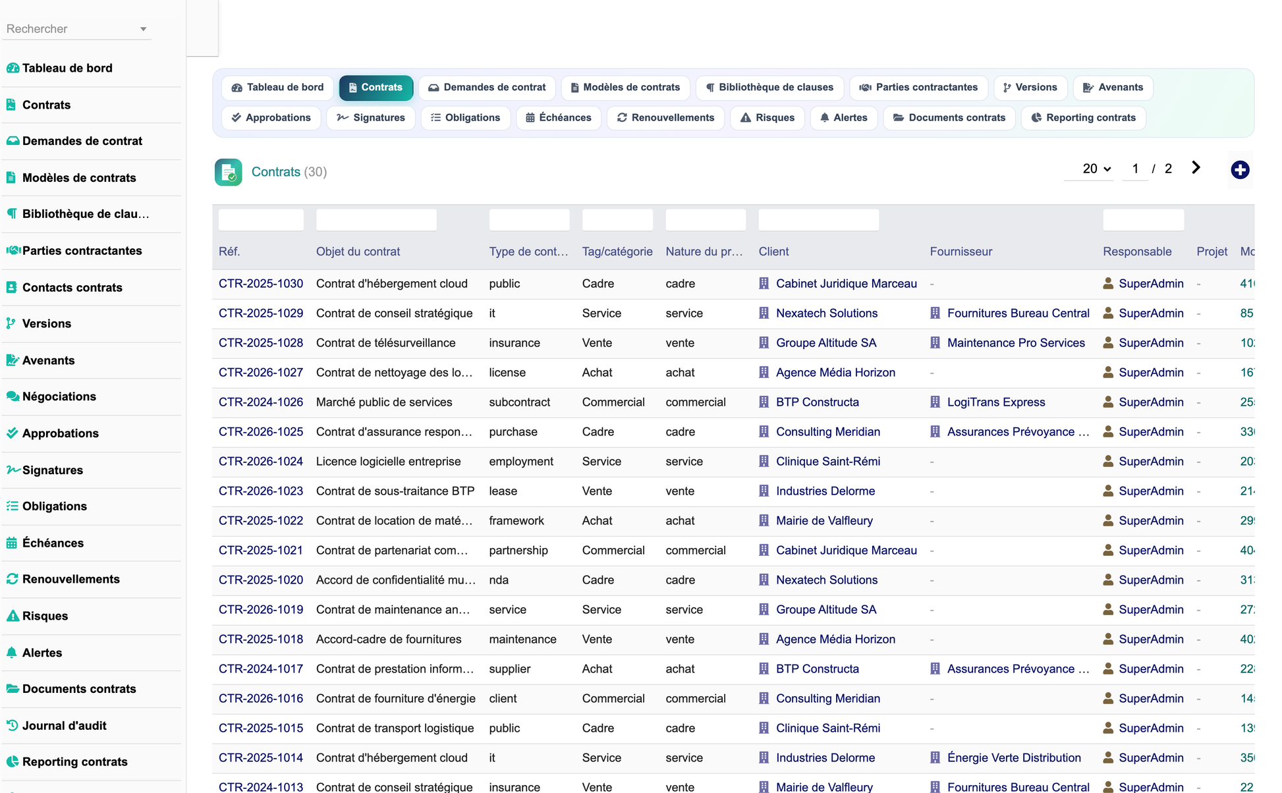Open the Signatures tab in top bar
1282x793 pixels.
click(x=371, y=117)
